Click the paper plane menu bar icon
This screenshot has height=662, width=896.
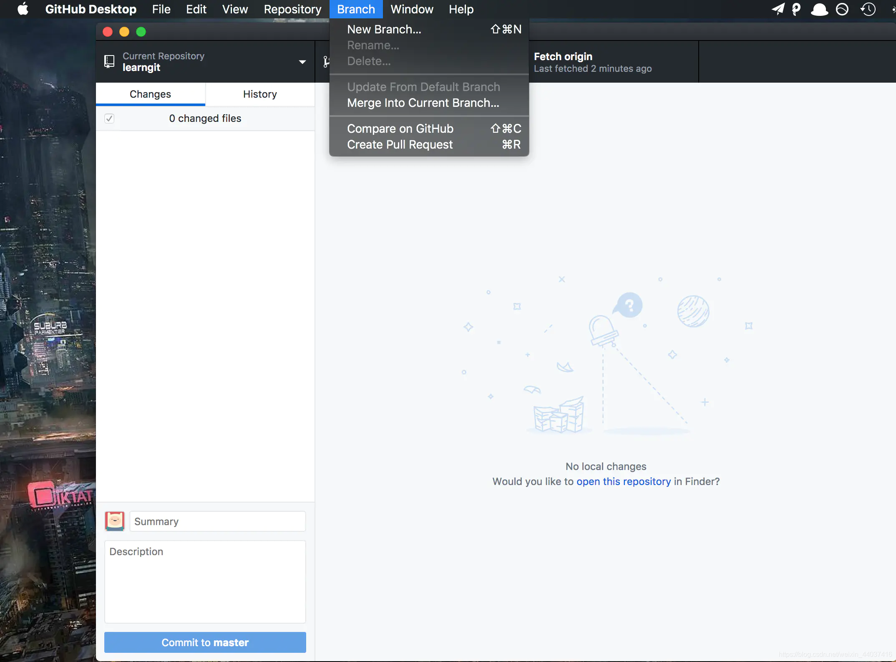point(778,9)
